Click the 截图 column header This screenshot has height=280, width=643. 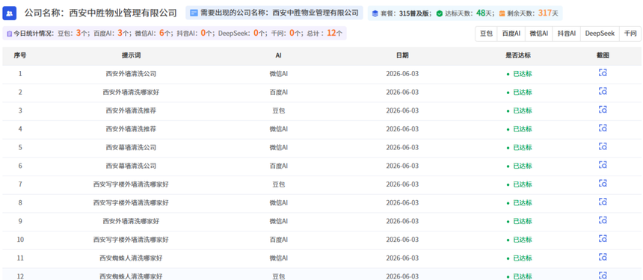(x=603, y=56)
